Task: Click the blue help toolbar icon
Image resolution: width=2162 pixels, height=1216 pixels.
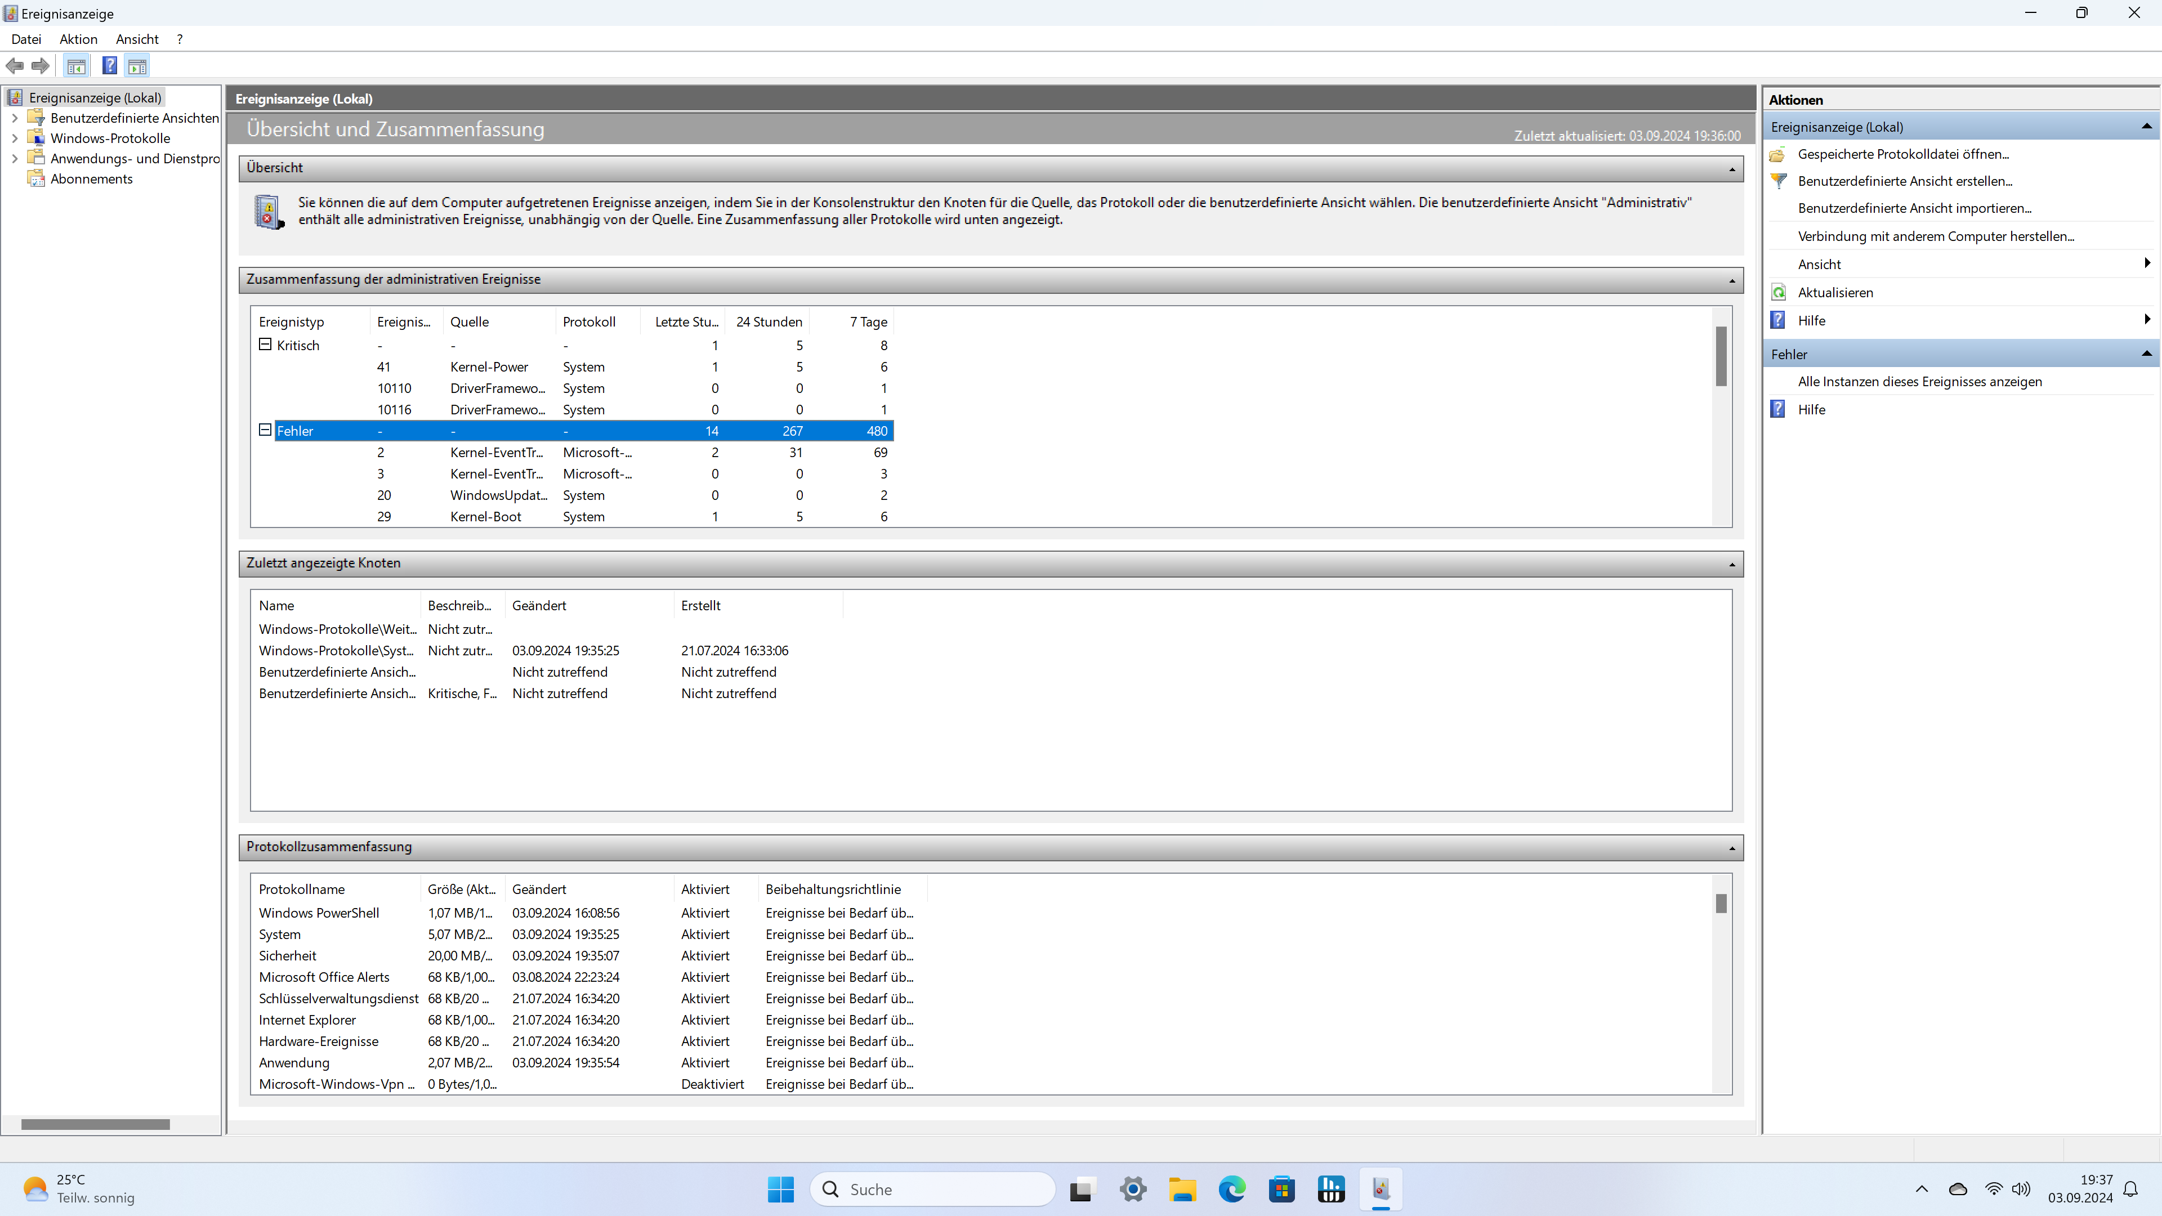Action: pos(109,65)
